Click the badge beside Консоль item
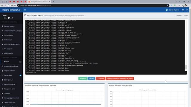The image size is (191, 107). [20, 62]
